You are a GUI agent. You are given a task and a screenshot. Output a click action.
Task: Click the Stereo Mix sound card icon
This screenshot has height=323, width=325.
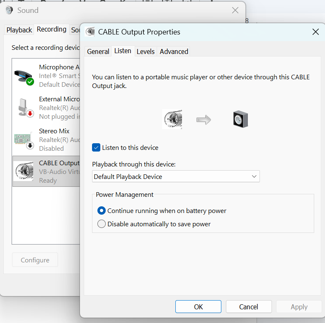(24, 140)
